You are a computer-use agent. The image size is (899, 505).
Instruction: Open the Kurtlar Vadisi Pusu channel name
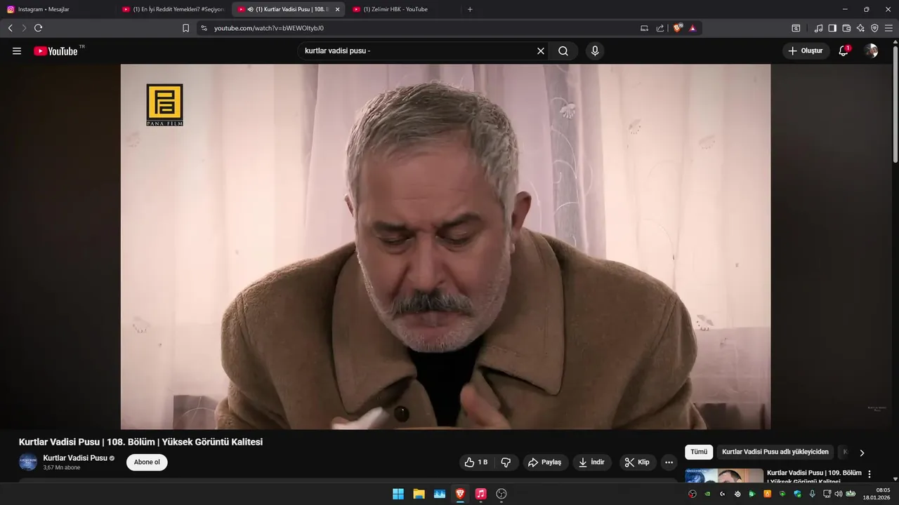[x=75, y=458]
